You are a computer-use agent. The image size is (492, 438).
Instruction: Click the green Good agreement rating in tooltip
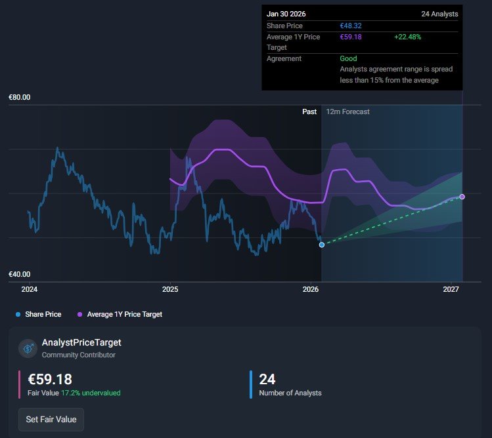[348, 58]
